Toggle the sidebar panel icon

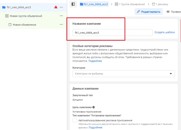click(x=73, y=4)
